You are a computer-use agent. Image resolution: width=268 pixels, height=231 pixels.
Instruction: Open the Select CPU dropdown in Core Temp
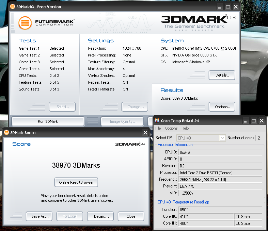click(x=222, y=138)
